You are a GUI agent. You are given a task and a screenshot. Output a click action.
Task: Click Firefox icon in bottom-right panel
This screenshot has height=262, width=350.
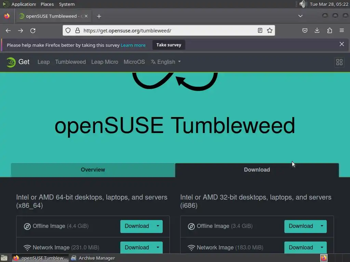(324, 258)
